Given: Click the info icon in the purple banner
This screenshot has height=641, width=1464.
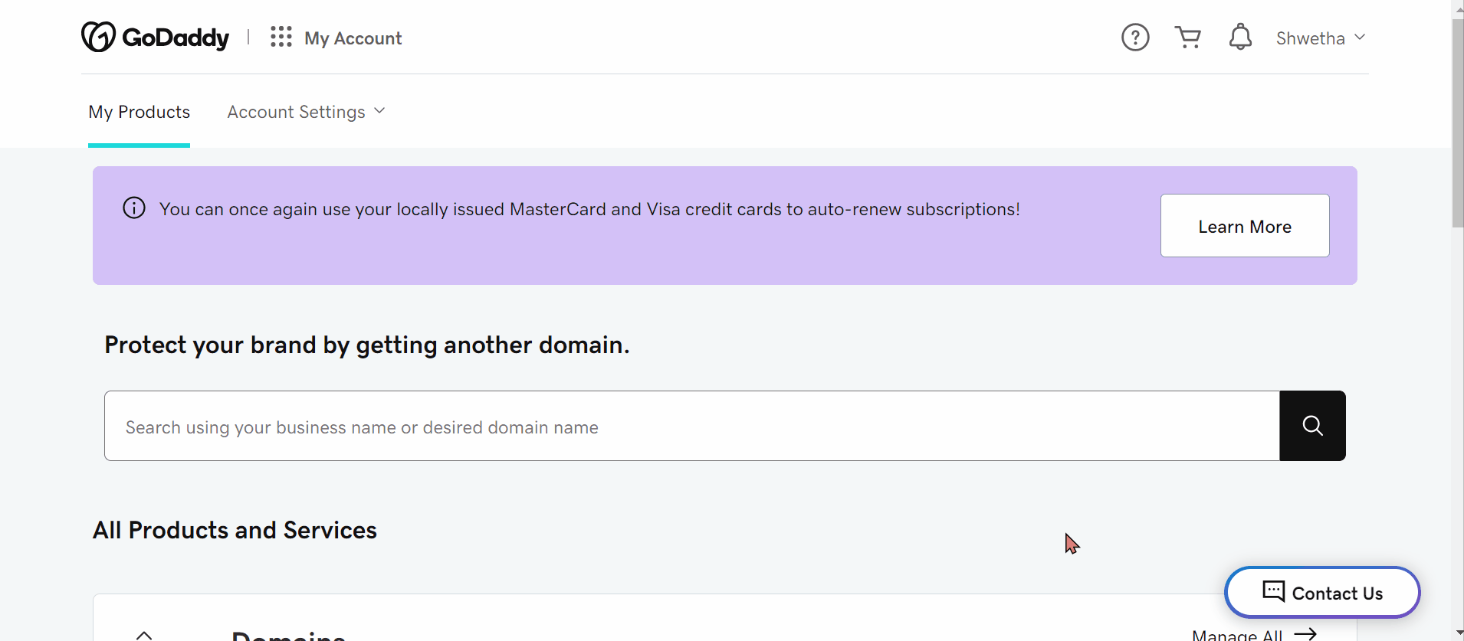Looking at the screenshot, I should tap(134, 208).
